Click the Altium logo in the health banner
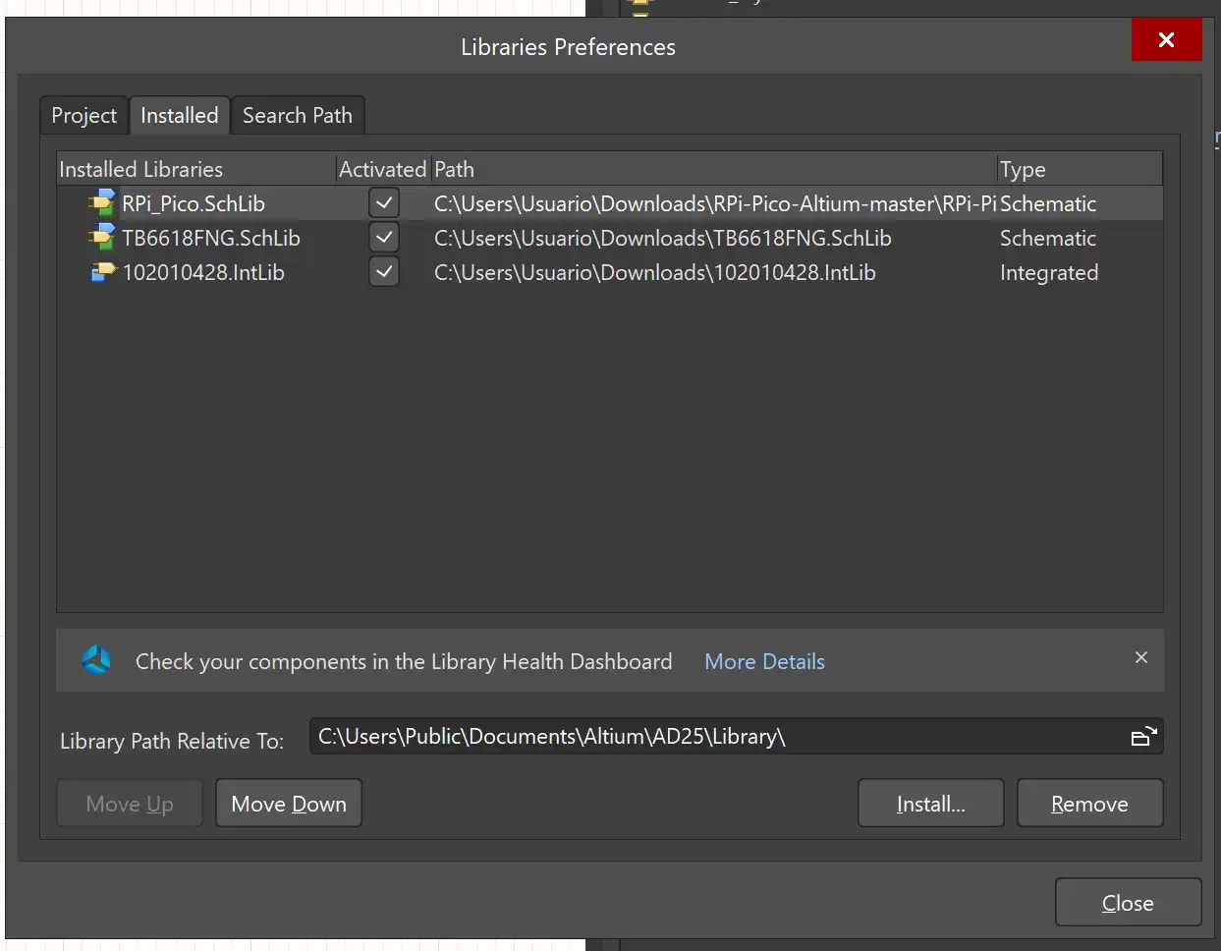 96,660
